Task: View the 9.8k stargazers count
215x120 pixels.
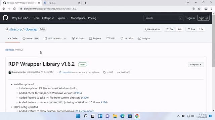Action: [180, 29]
